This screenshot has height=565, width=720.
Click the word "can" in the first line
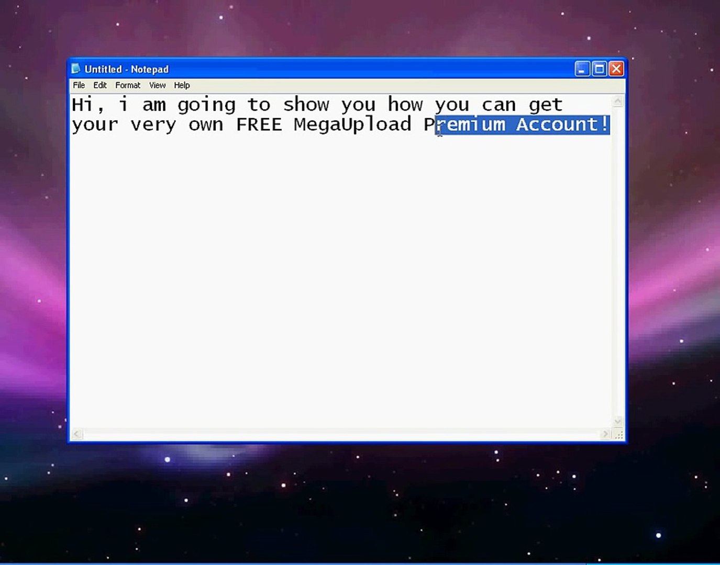click(499, 105)
